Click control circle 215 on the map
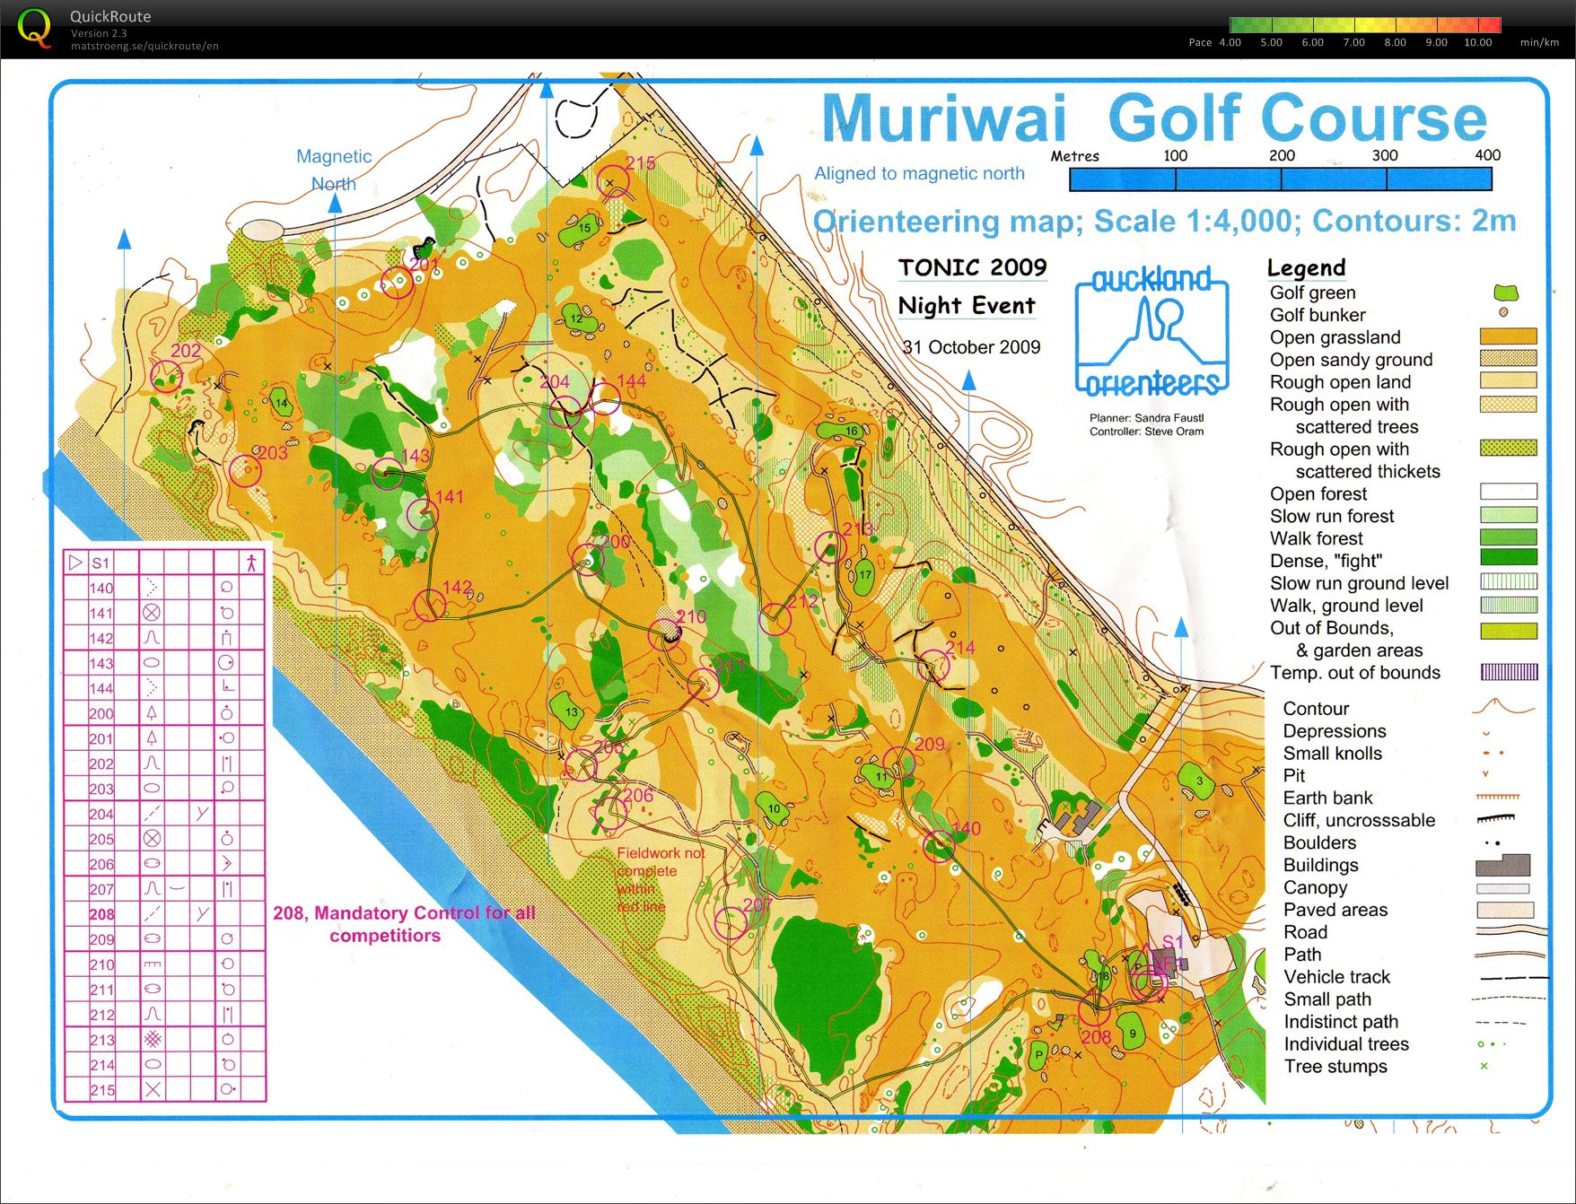 613,182
